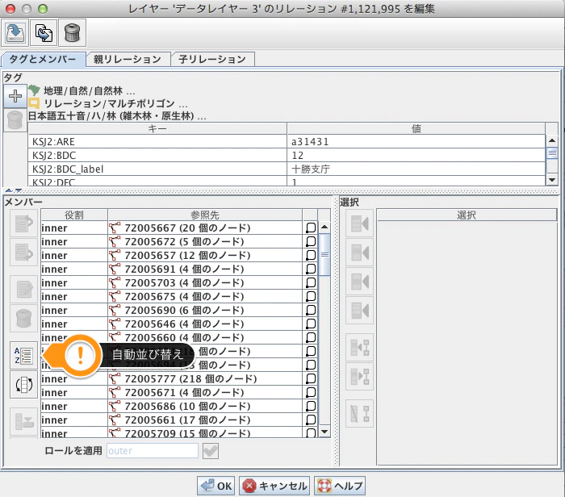Open preset 地理/自然/自然林 link
Viewport: 565px width, 497px height.
coord(90,90)
